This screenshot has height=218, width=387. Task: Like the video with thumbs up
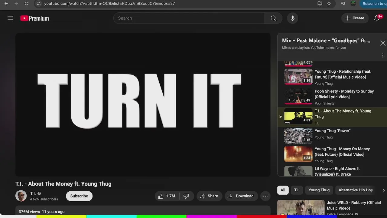(167, 196)
